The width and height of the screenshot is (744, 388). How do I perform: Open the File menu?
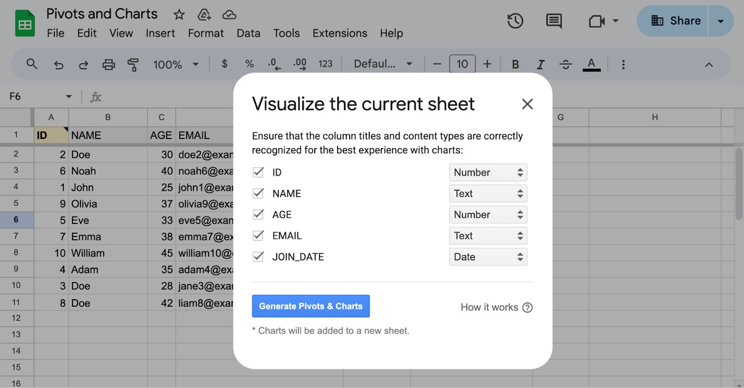click(x=56, y=33)
